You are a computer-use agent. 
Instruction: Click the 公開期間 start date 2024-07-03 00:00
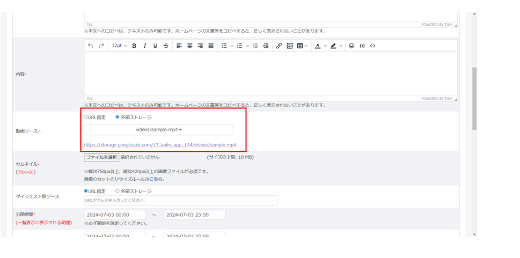(x=115, y=215)
